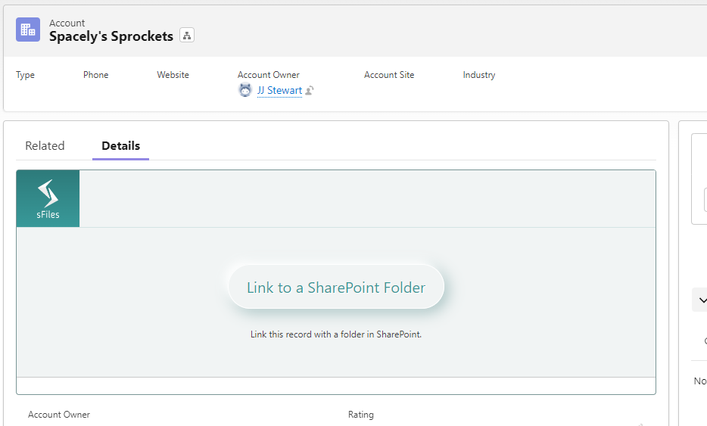707x426 pixels.
Task: Click JJ Stewart's avatar icon
Action: [x=244, y=90]
